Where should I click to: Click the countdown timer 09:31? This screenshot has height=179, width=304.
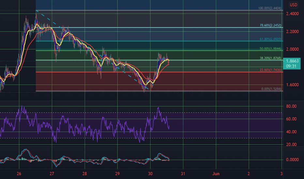coord(291,66)
